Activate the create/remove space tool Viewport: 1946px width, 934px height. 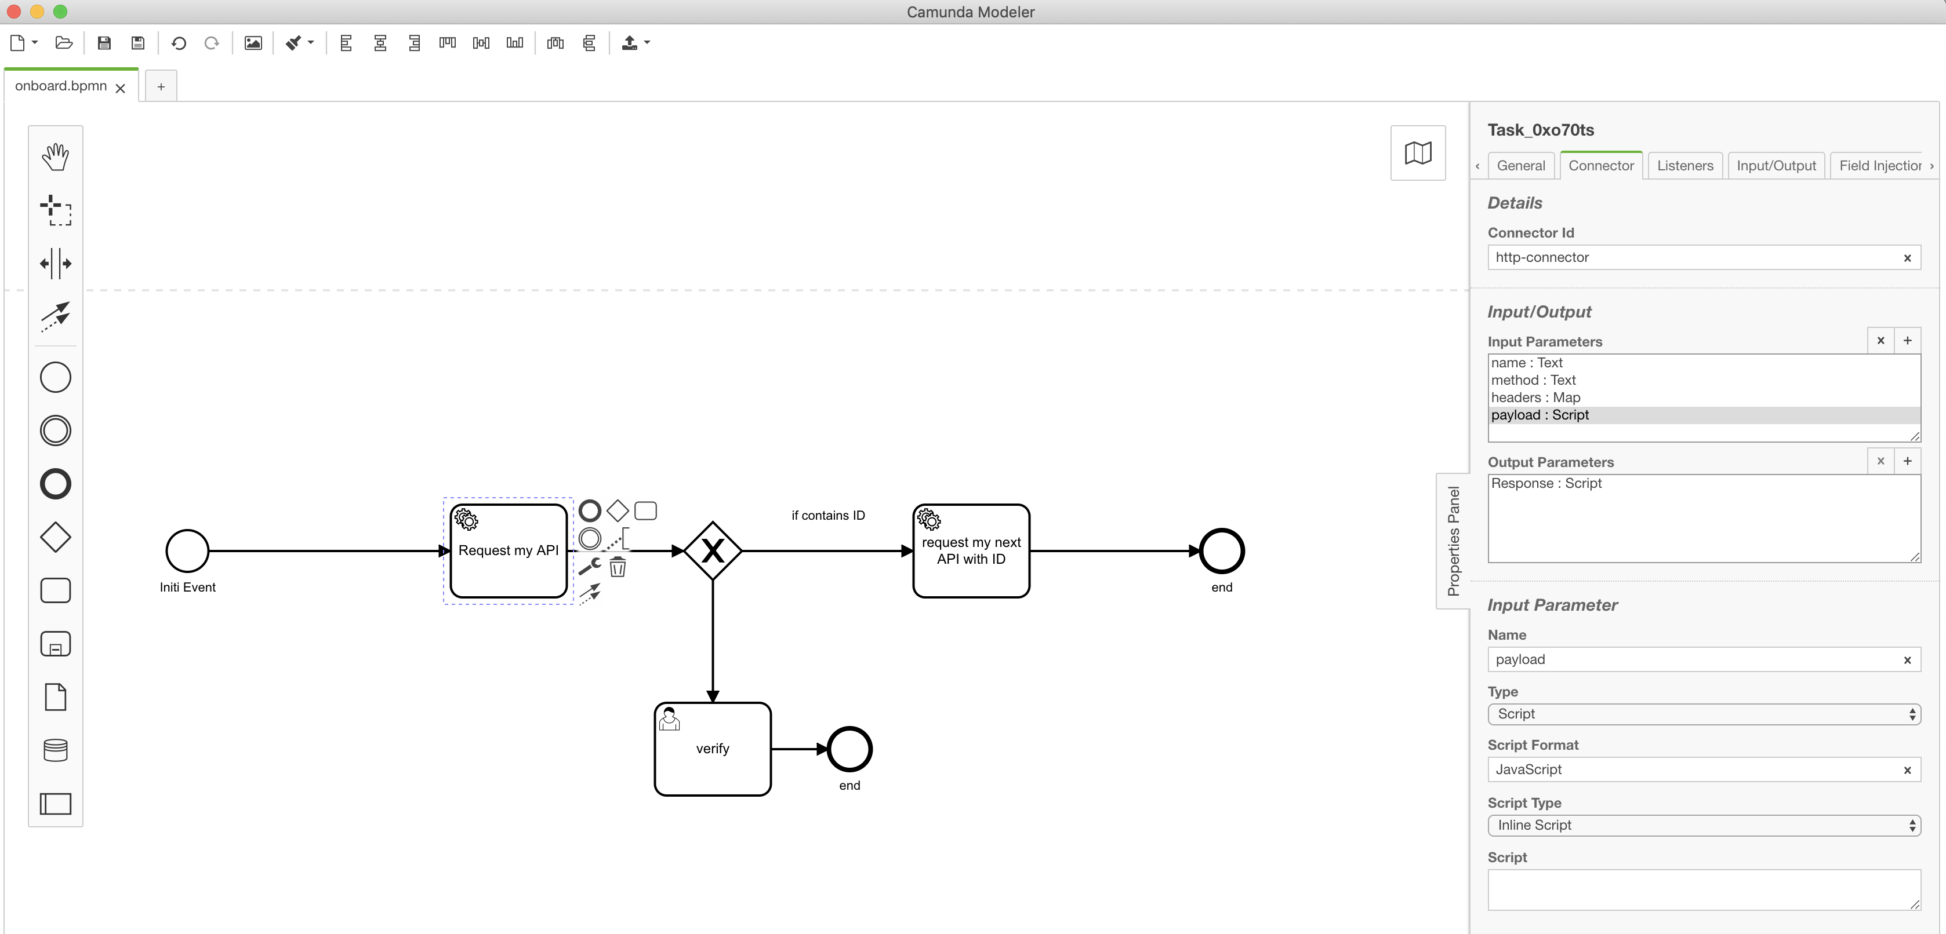click(55, 264)
